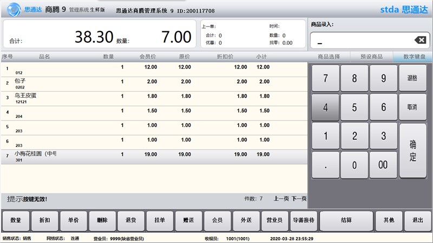The width and height of the screenshot is (433, 243).
Task: Click the 营业员 9999 status entry
Action: pyautogui.click(x=119, y=239)
